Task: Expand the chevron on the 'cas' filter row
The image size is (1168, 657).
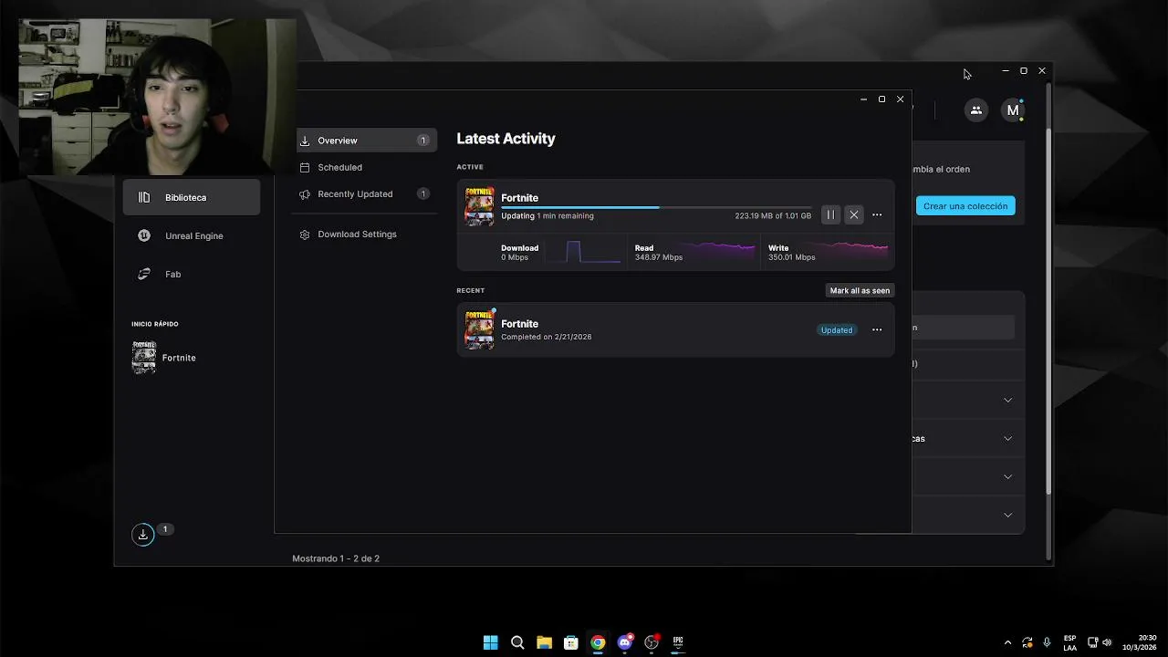Action: 1007,439
